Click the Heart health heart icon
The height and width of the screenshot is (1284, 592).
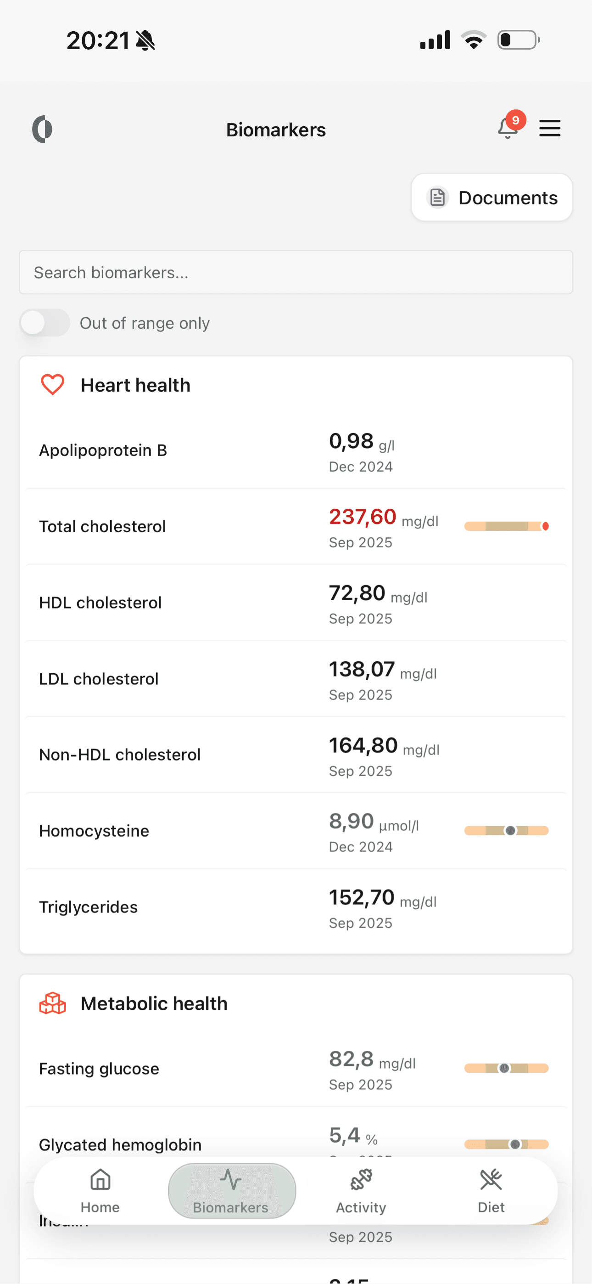(x=52, y=384)
